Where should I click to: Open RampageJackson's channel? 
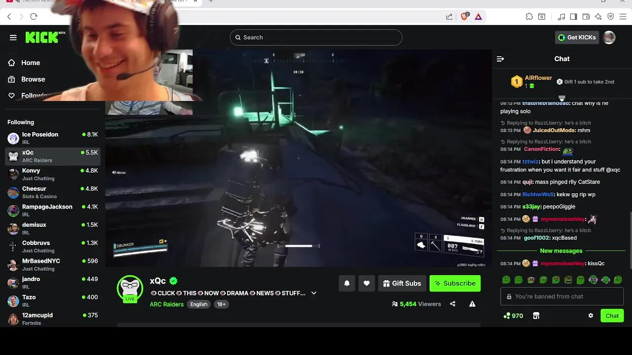click(x=53, y=211)
